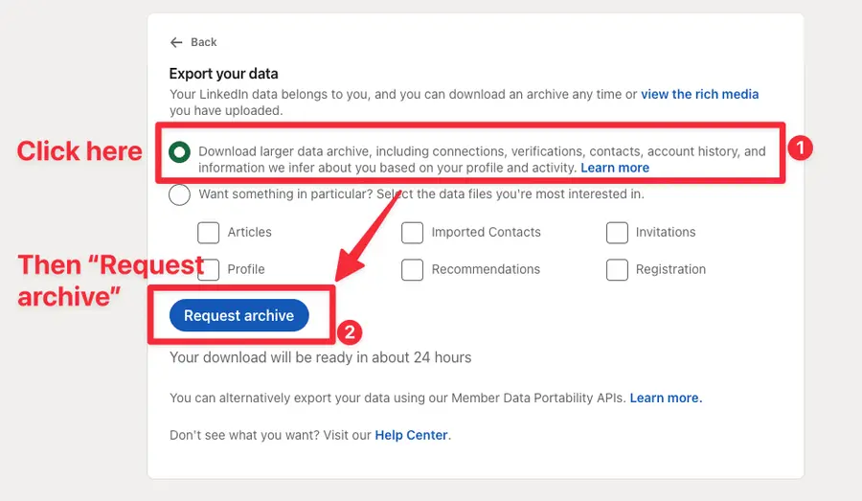Click the Export your data heading
This screenshot has width=862, height=501.
224,74
